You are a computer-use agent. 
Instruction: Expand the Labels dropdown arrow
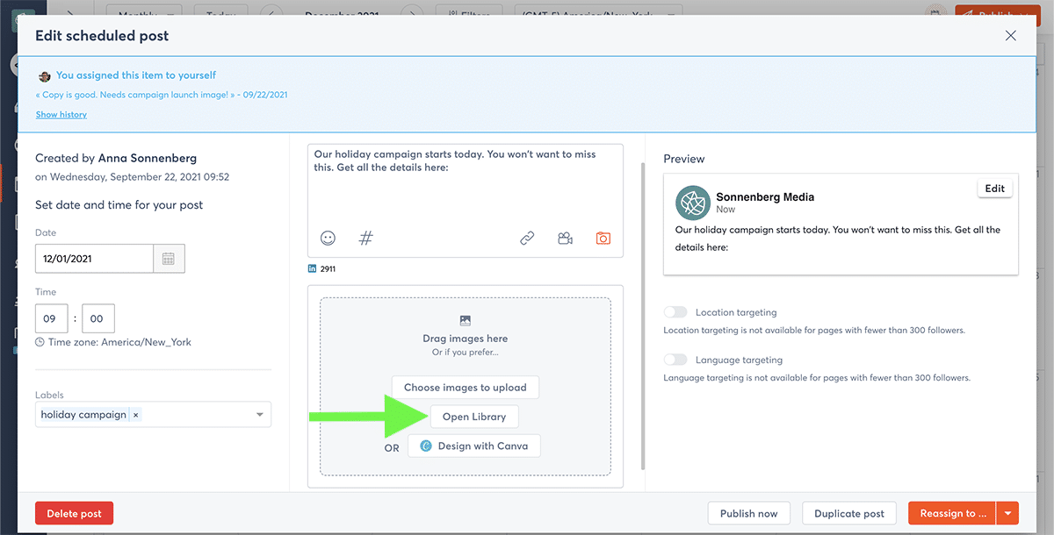tap(260, 415)
